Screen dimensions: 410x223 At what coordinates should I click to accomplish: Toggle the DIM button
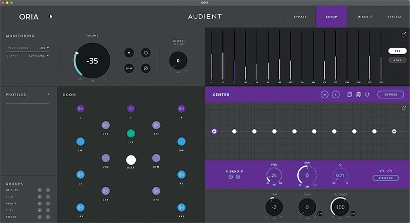point(129,69)
